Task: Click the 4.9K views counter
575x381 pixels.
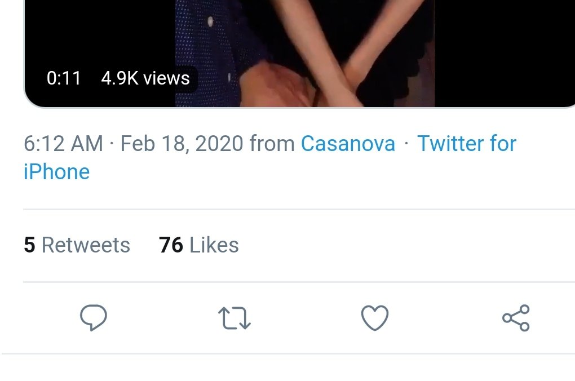Action: (145, 78)
